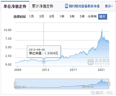The height and width of the screenshot is (96, 116).
Task: Click the 选择时间 label
Action: 20,17
